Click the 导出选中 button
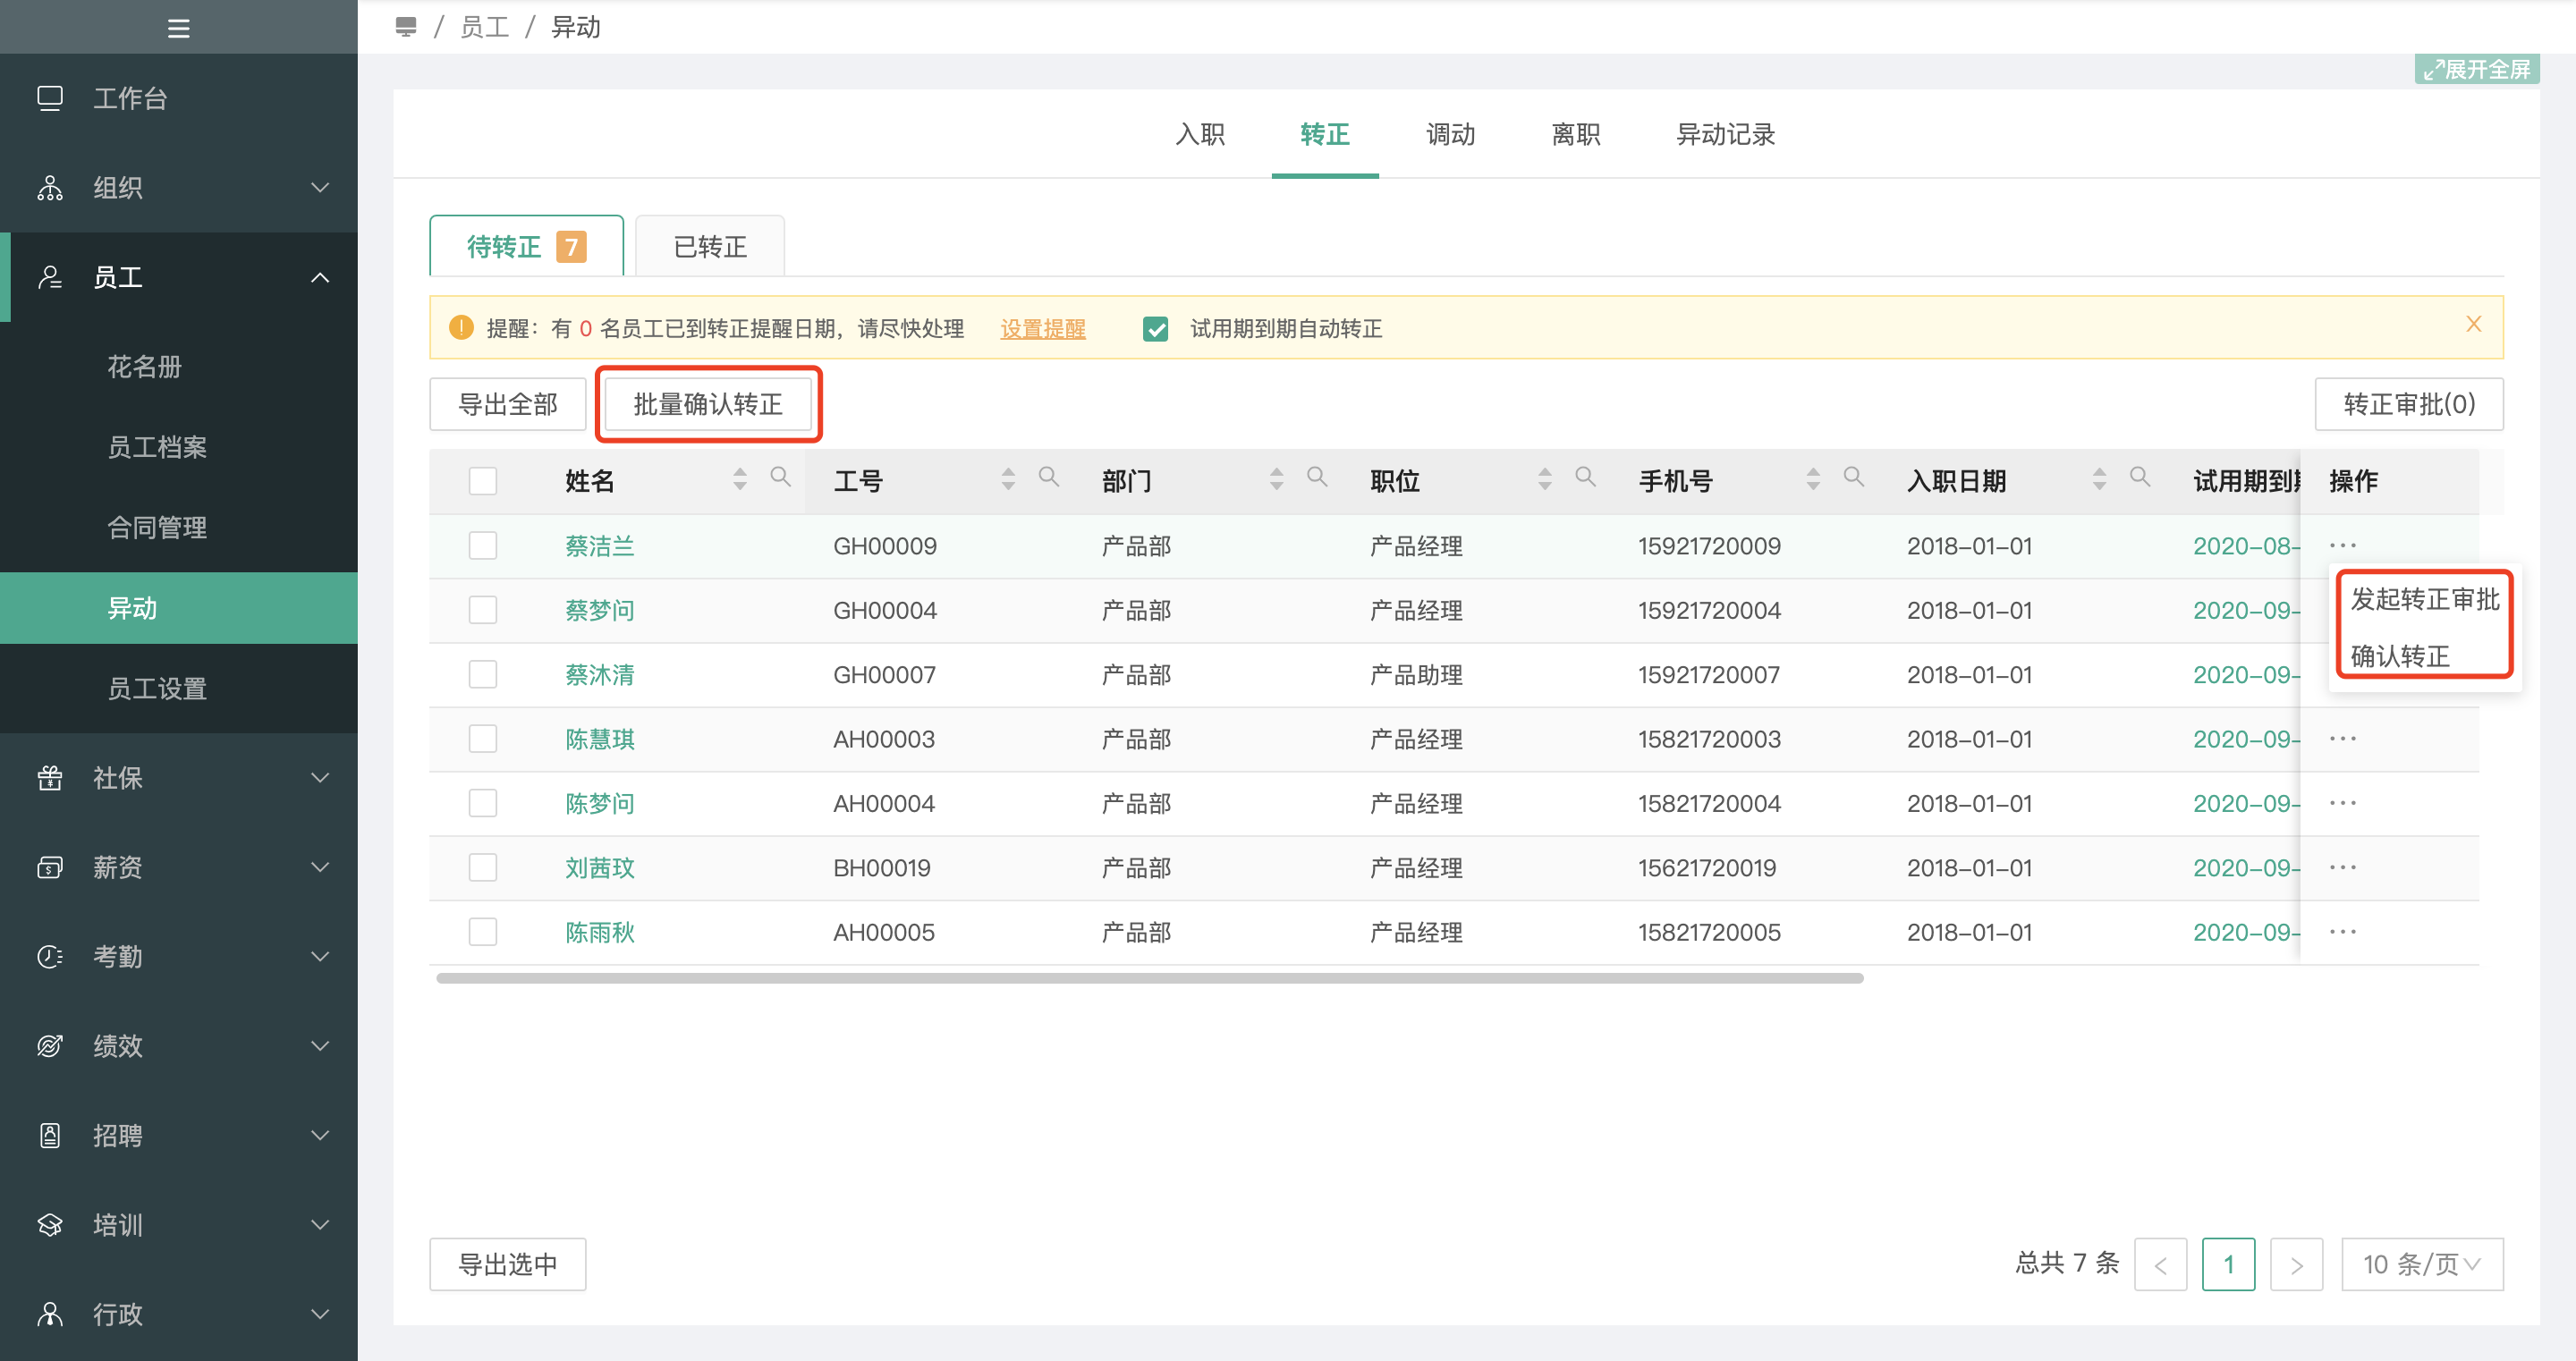This screenshot has height=1361, width=2576. point(508,1265)
